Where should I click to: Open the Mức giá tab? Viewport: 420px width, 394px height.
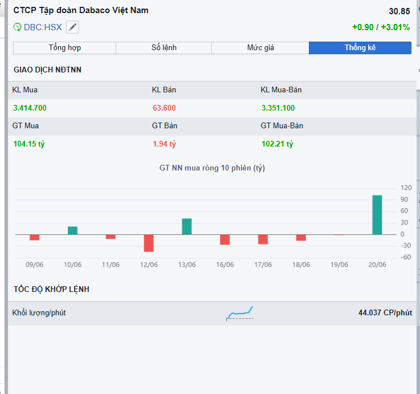pos(260,48)
